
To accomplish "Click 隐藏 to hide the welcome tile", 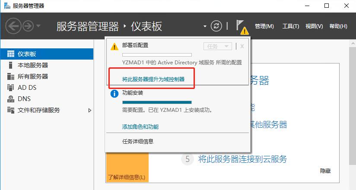I will 325,171.
